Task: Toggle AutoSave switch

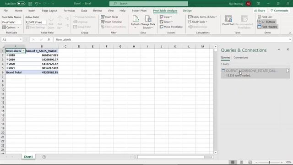Action: point(21,4)
